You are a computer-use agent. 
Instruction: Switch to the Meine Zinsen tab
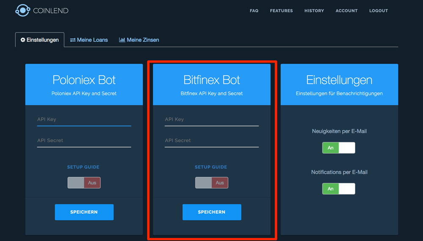(x=139, y=40)
